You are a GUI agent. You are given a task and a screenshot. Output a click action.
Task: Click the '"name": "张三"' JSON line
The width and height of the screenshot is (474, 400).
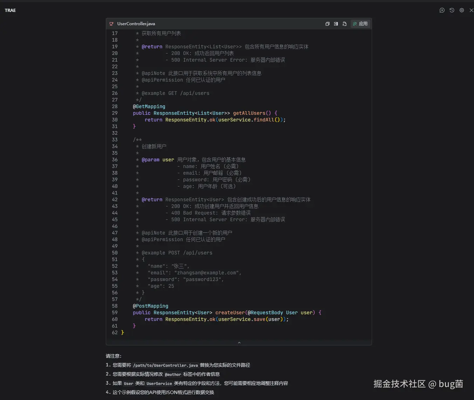point(163,266)
